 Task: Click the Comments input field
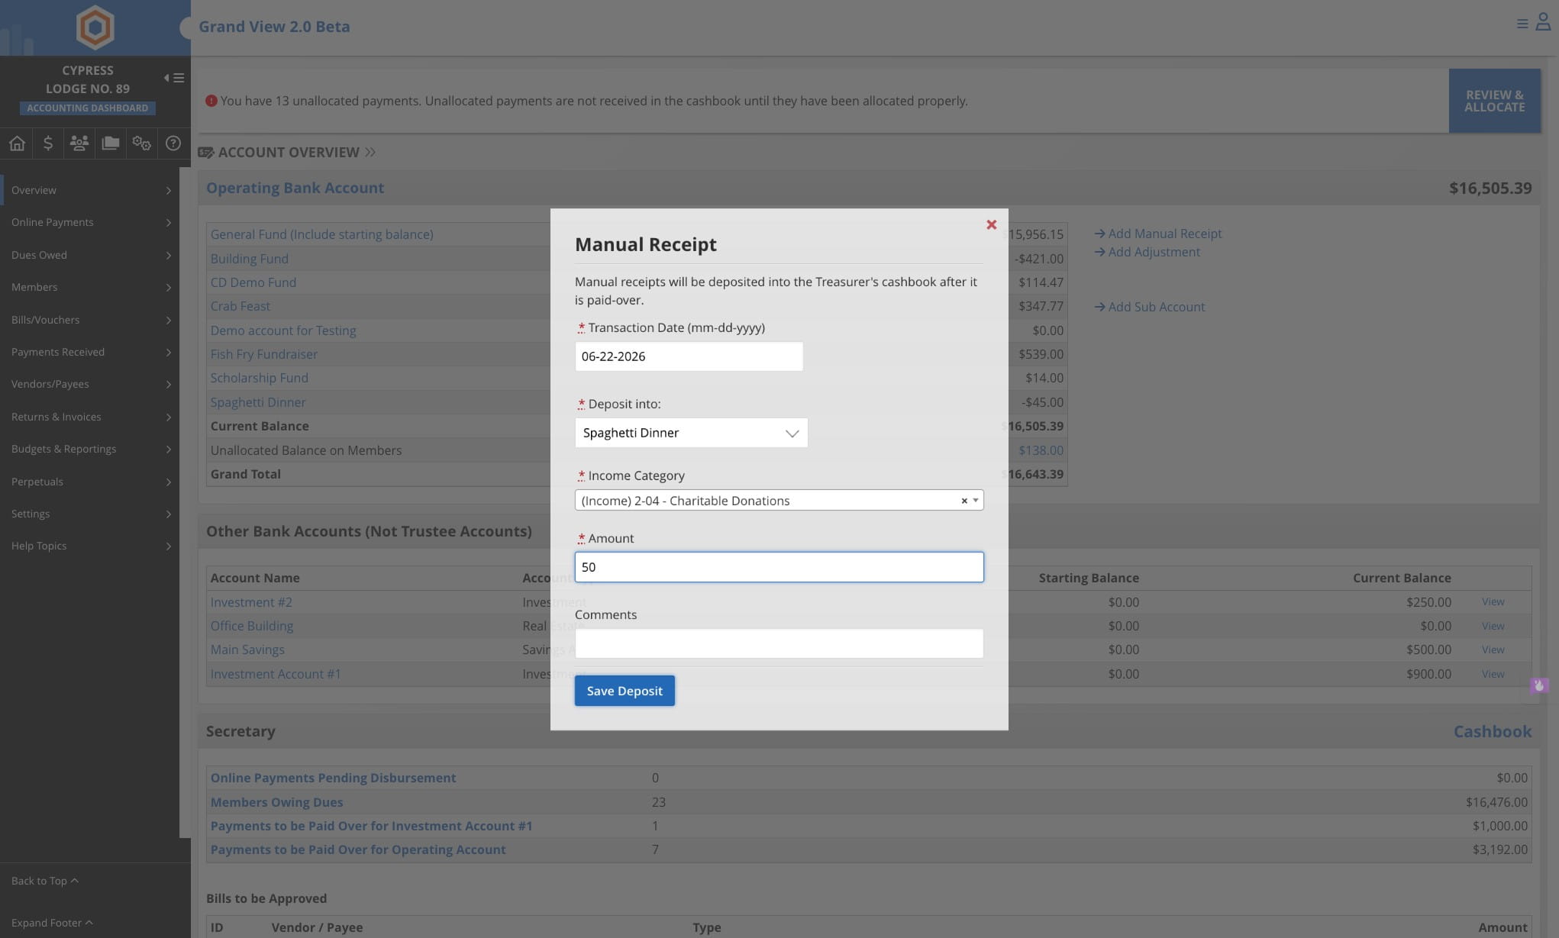click(779, 643)
